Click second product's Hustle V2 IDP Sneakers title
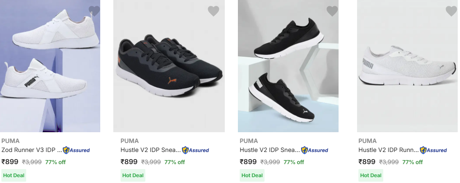Screen dimensions: 460x183 [x=150, y=150]
